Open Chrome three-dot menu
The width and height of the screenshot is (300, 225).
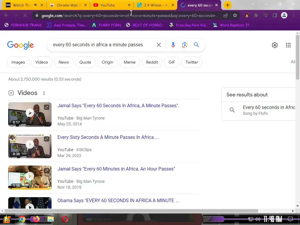point(294,15)
